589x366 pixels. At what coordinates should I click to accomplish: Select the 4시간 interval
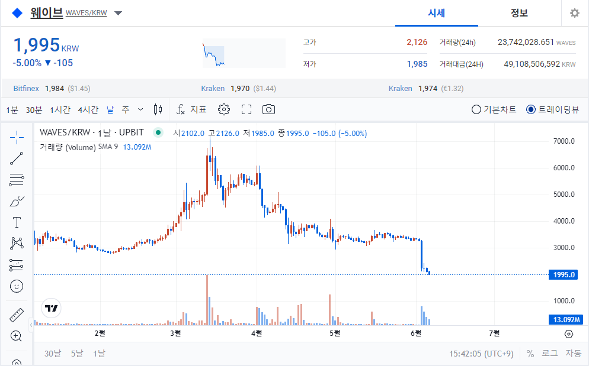pyautogui.click(x=88, y=110)
